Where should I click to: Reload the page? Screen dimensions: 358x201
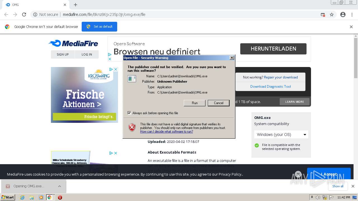click(x=24, y=15)
